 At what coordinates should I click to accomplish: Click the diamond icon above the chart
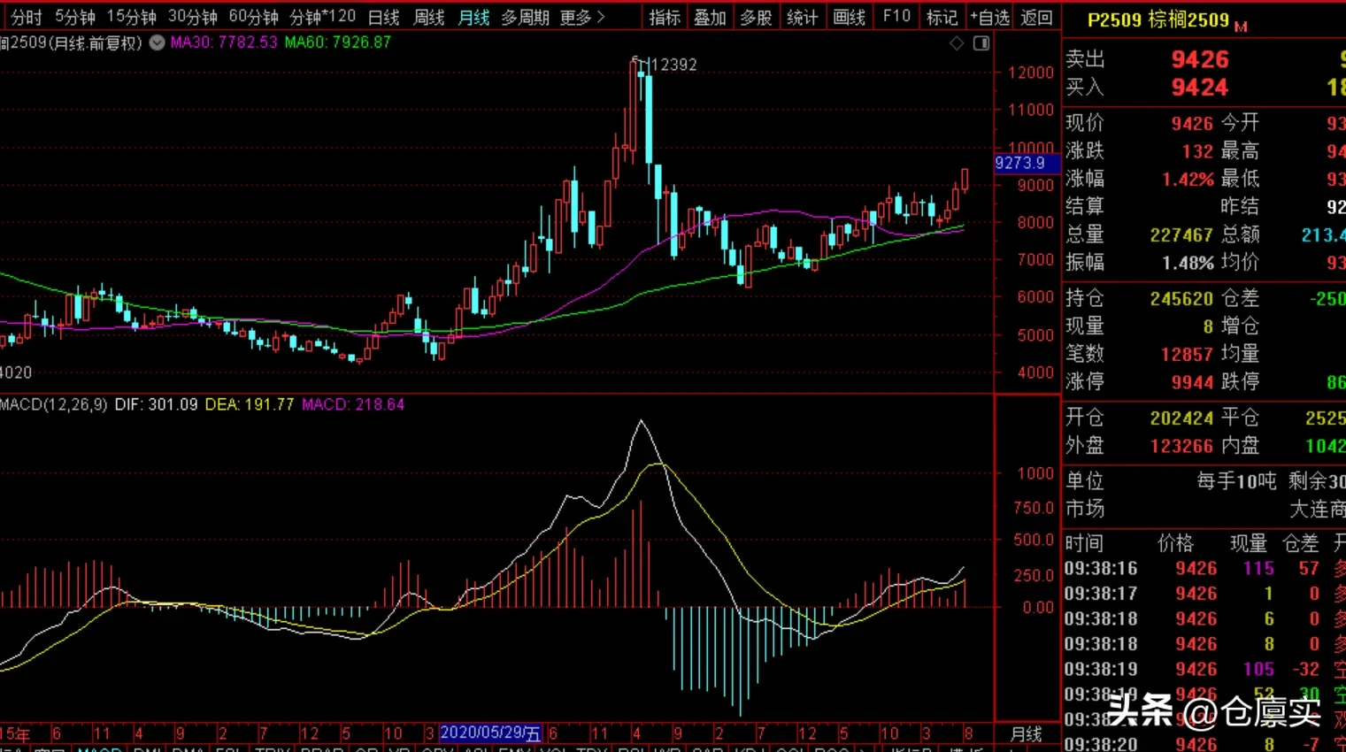957,43
